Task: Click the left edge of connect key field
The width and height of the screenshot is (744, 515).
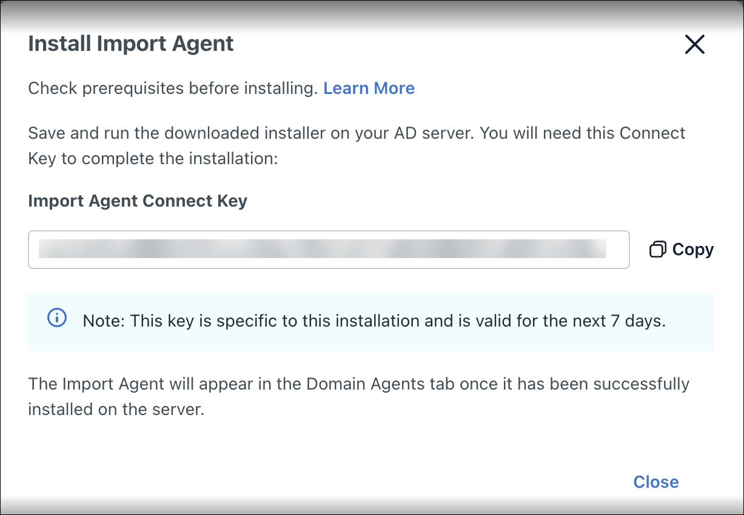Action: tap(34, 249)
